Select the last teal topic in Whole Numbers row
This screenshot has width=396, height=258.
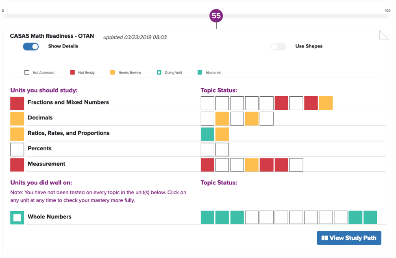click(x=370, y=218)
